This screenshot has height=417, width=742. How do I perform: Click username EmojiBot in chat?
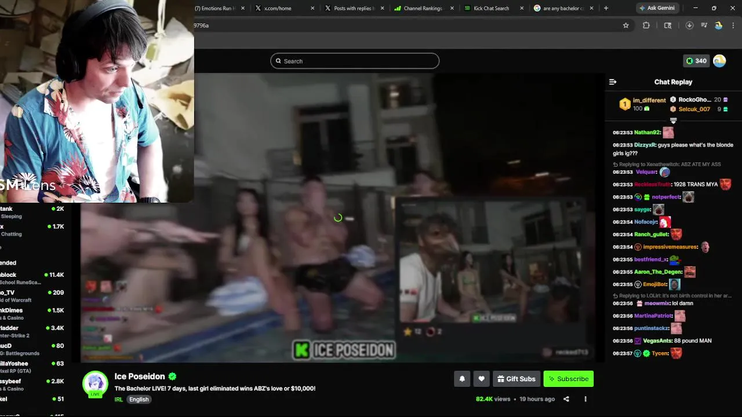click(656, 285)
